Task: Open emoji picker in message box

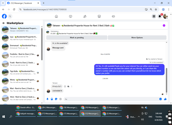Action: click(160, 99)
